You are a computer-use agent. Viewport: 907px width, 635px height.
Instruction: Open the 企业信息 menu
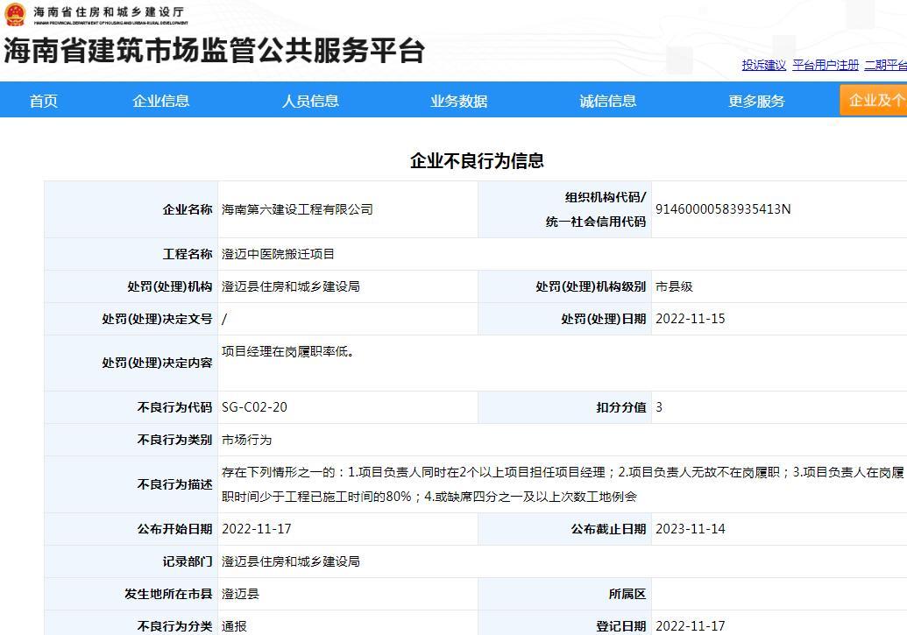[x=161, y=102]
